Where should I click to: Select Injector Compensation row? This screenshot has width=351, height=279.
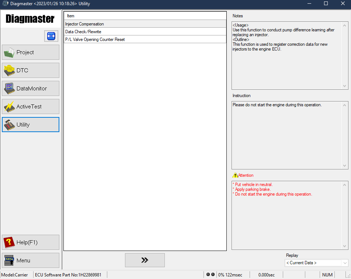[145, 24]
